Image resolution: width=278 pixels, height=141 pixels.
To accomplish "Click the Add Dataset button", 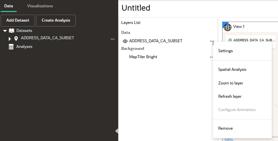I will (x=18, y=20).
